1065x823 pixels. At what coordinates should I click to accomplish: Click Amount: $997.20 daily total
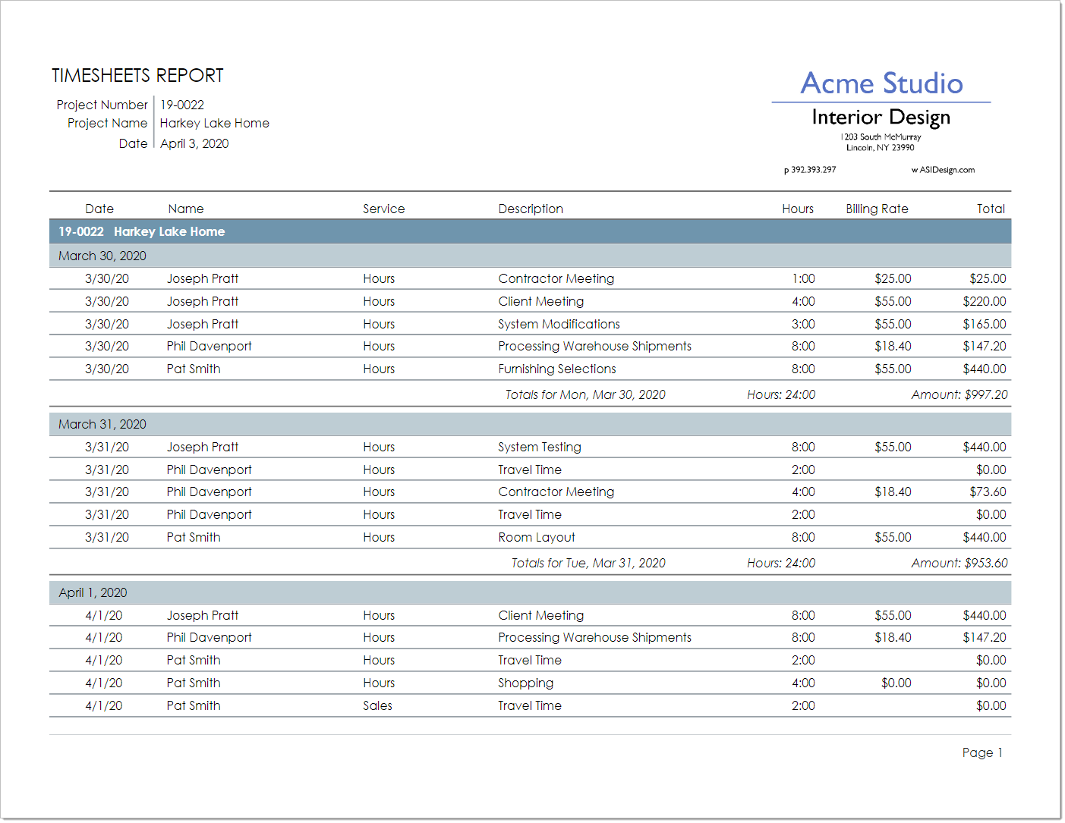pyautogui.click(x=959, y=394)
